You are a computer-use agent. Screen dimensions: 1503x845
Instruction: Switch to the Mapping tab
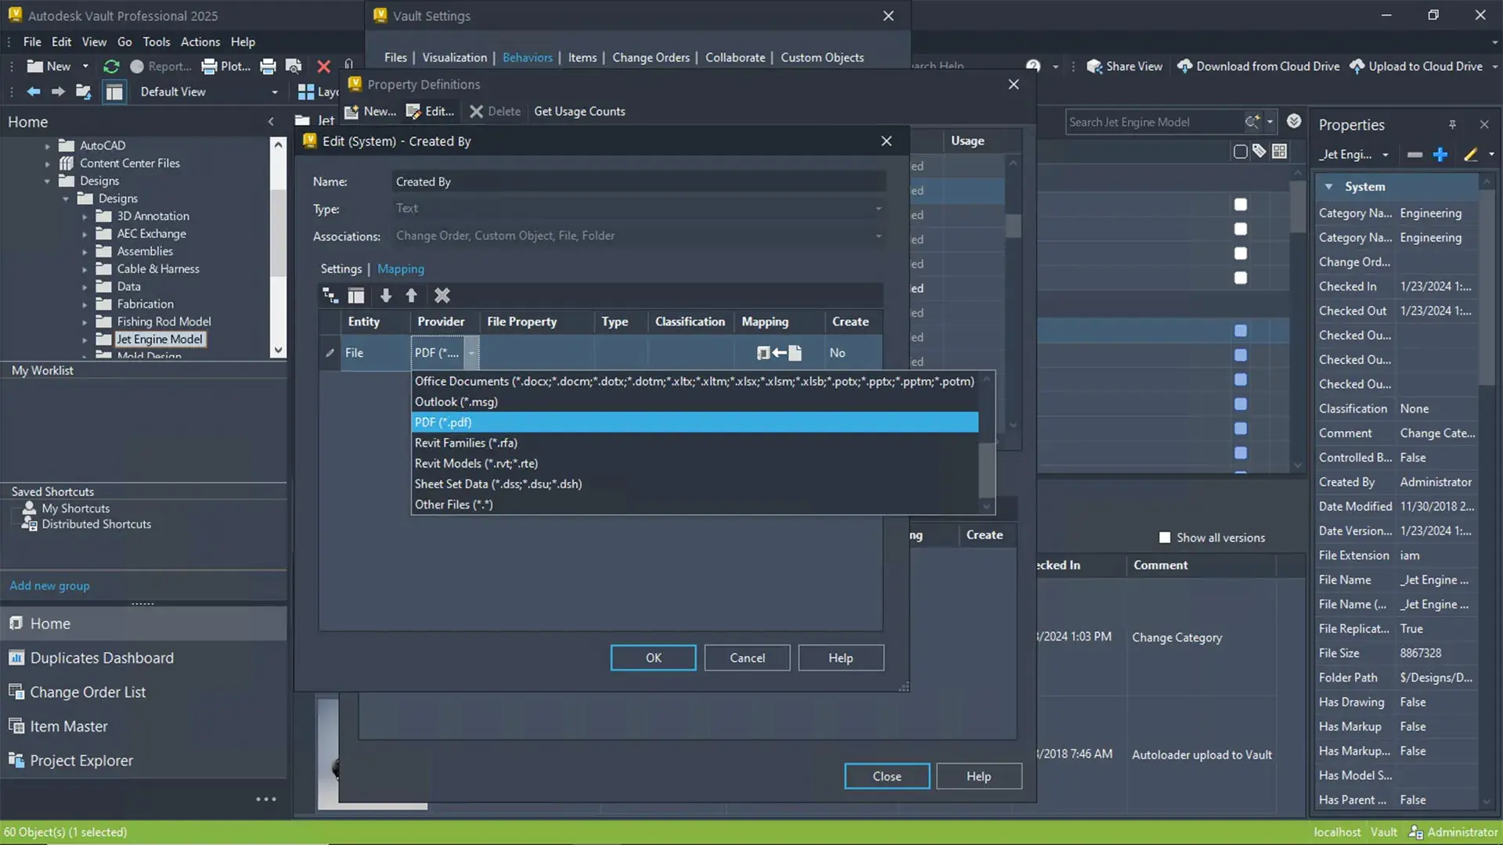401,268
